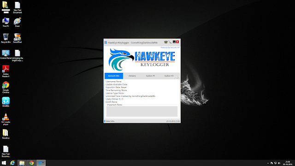The image size is (295, 166).
Task: Minimize the HawkEye Keylogger window
Action: click(x=174, y=42)
